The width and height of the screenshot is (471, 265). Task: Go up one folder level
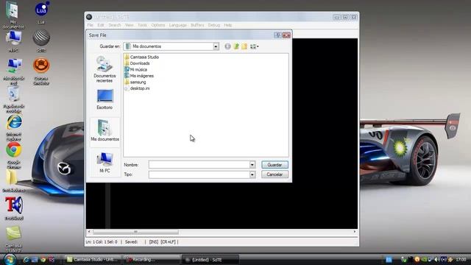tap(236, 46)
